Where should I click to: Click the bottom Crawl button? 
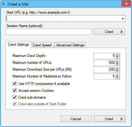pyautogui.click(x=110, y=119)
